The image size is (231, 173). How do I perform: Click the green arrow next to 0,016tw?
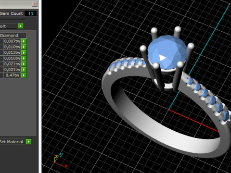pos(24,58)
